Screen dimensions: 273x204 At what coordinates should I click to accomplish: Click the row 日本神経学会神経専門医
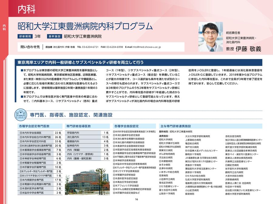pos(40,159)
